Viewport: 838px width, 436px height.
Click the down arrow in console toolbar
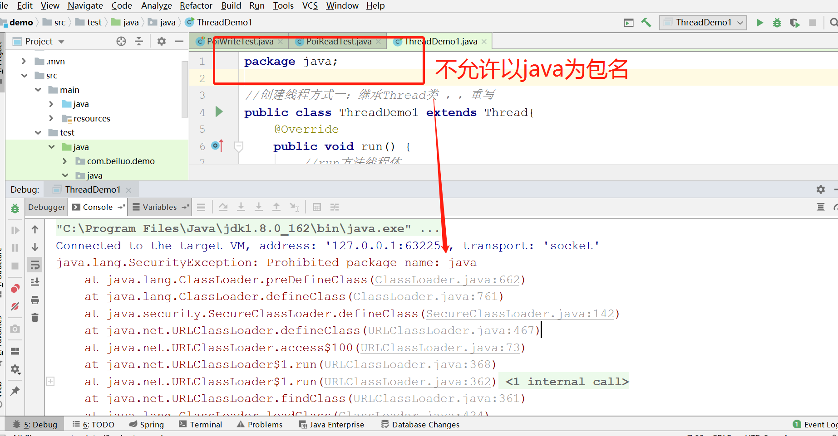[x=35, y=247]
